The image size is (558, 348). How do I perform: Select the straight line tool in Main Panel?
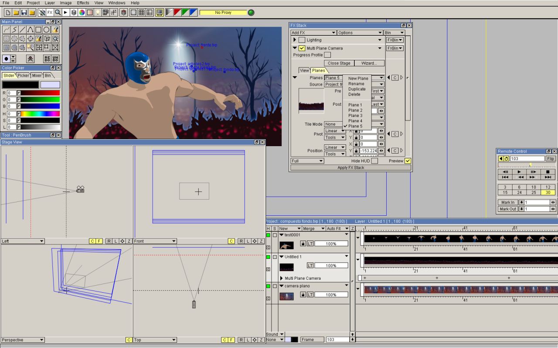(x=22, y=30)
